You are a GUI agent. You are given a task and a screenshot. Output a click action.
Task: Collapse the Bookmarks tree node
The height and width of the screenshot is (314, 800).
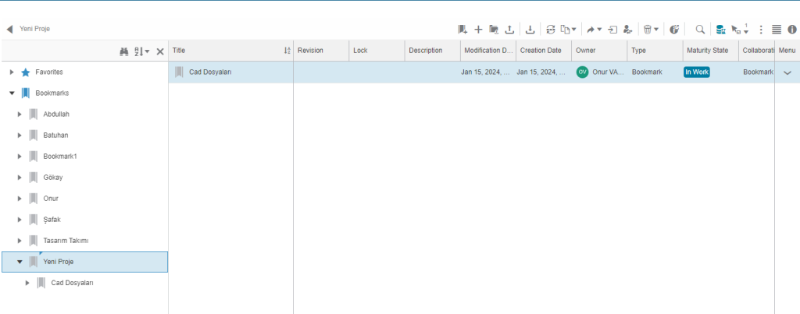[x=12, y=93]
